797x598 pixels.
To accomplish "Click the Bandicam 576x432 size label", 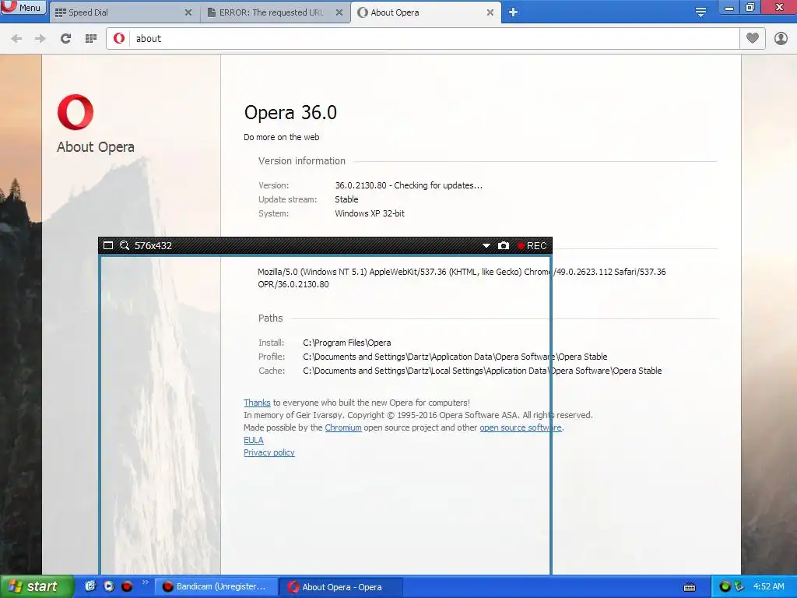I will point(153,245).
